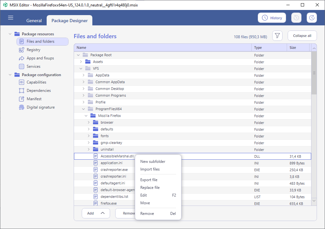Image resolution: width=325 pixels, height=229 pixels.
Task: Click the browser folder icon
Action: [96, 122]
